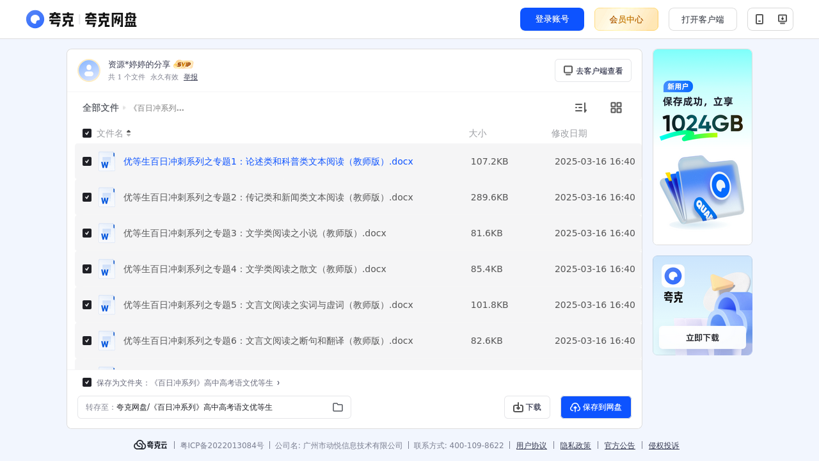The height and width of the screenshot is (461, 819).
Task: Open the mobile device icon in header
Action: pyautogui.click(x=759, y=19)
